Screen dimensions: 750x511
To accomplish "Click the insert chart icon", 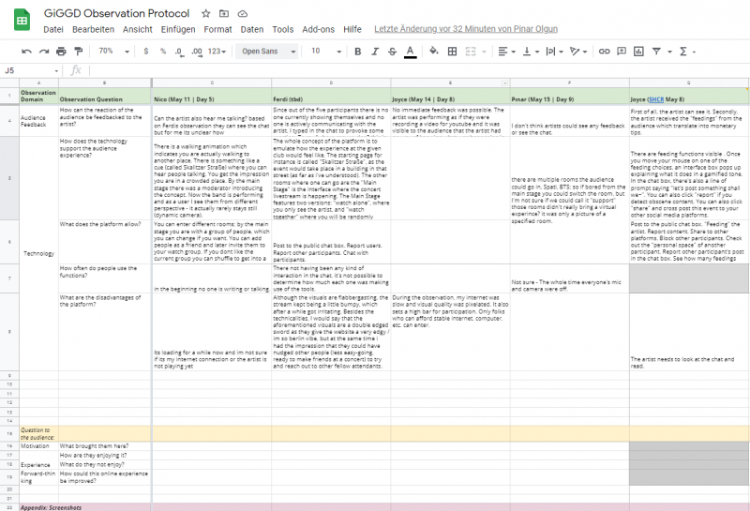I will point(637,51).
